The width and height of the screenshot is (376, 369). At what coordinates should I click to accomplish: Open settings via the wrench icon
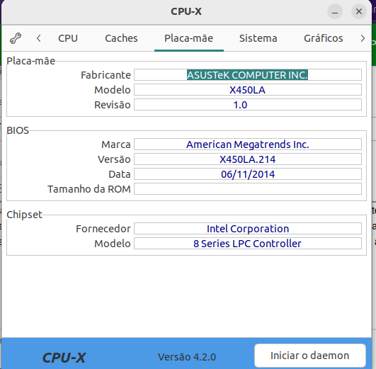16,38
